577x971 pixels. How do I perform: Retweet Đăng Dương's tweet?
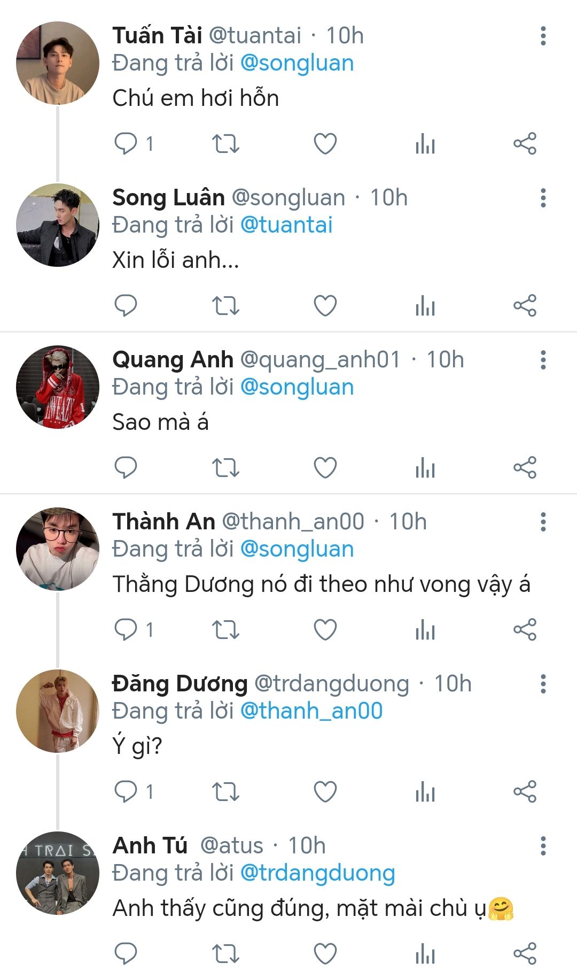[x=225, y=792]
